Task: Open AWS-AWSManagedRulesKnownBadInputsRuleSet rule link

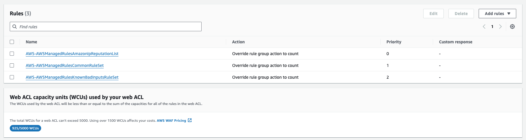Action: (72, 77)
